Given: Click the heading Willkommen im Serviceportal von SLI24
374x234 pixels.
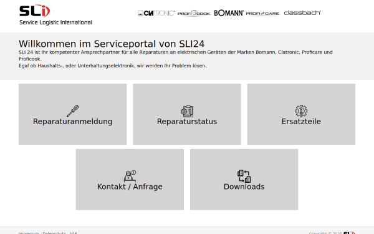Looking at the screenshot, I should click(x=112, y=44).
